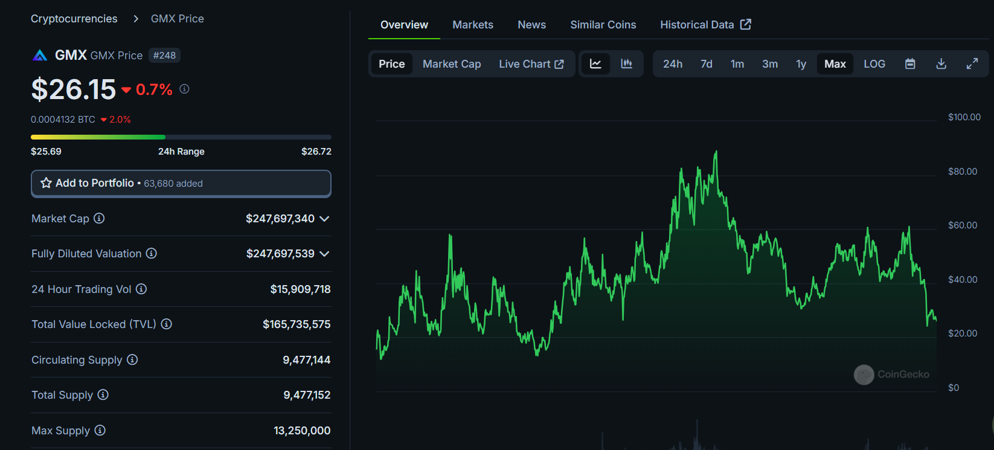Screen dimensions: 994x450
Task: Click the 0.0004132 BTC value
Action: coord(63,120)
